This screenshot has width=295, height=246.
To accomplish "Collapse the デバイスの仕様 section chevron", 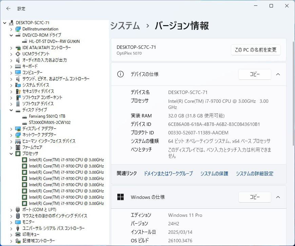I will coord(278,74).
